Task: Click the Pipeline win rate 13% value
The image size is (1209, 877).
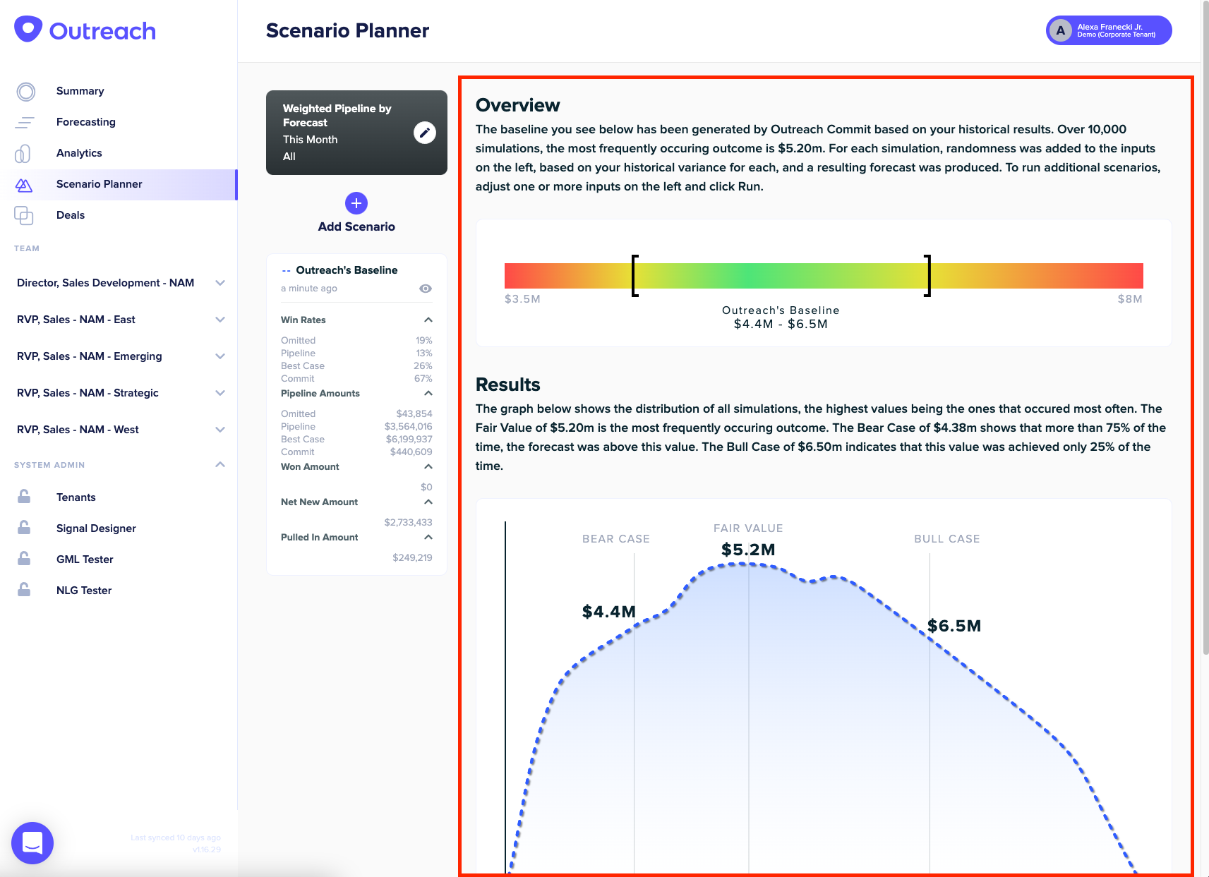Action: 424,353
